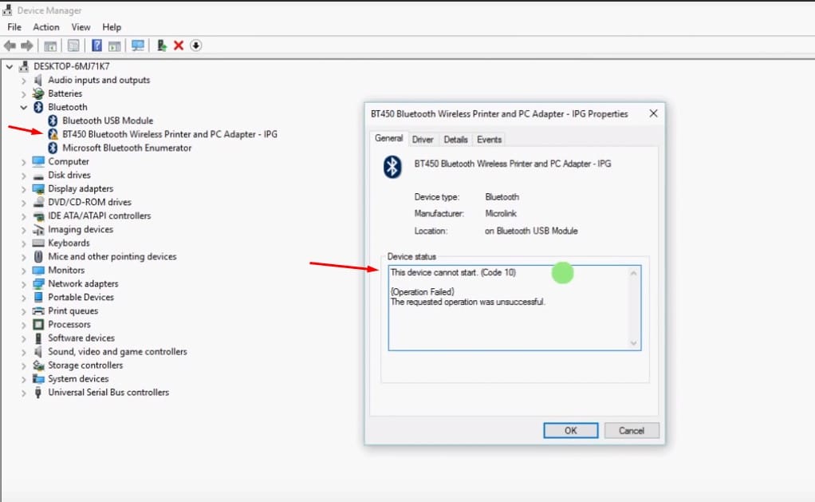This screenshot has width=815, height=502.
Task: Confirm the Properties dialog with OK
Action: (x=571, y=431)
